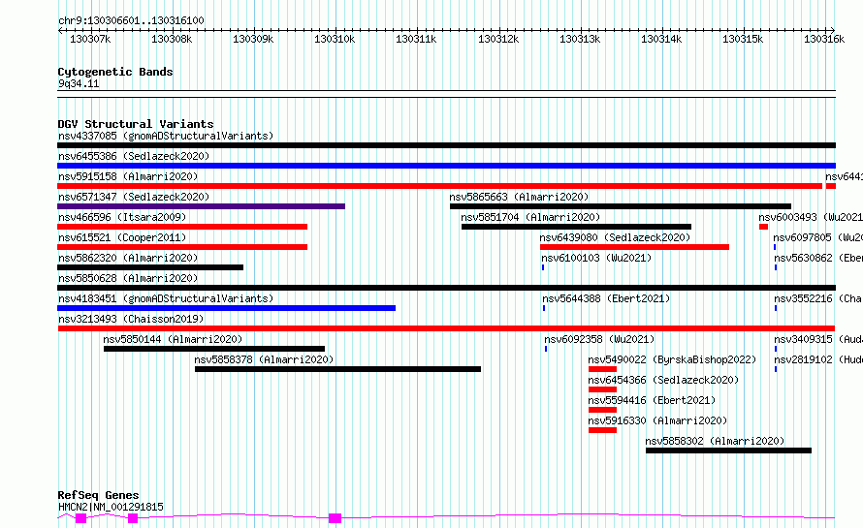
Task: Click the nsv6003493 variant label
Action: 811,217
